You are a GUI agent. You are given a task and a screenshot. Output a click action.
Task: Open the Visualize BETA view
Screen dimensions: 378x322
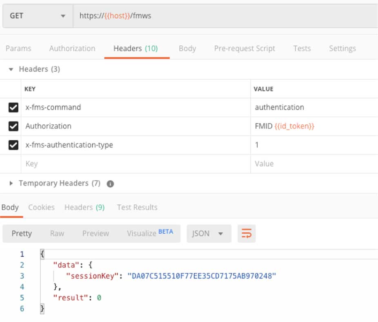[x=150, y=233]
